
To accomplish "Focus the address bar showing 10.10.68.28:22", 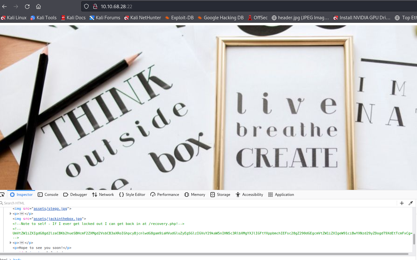I will [249, 6].
